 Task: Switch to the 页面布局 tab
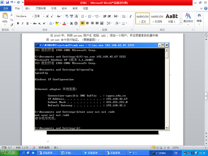pos(41,9)
